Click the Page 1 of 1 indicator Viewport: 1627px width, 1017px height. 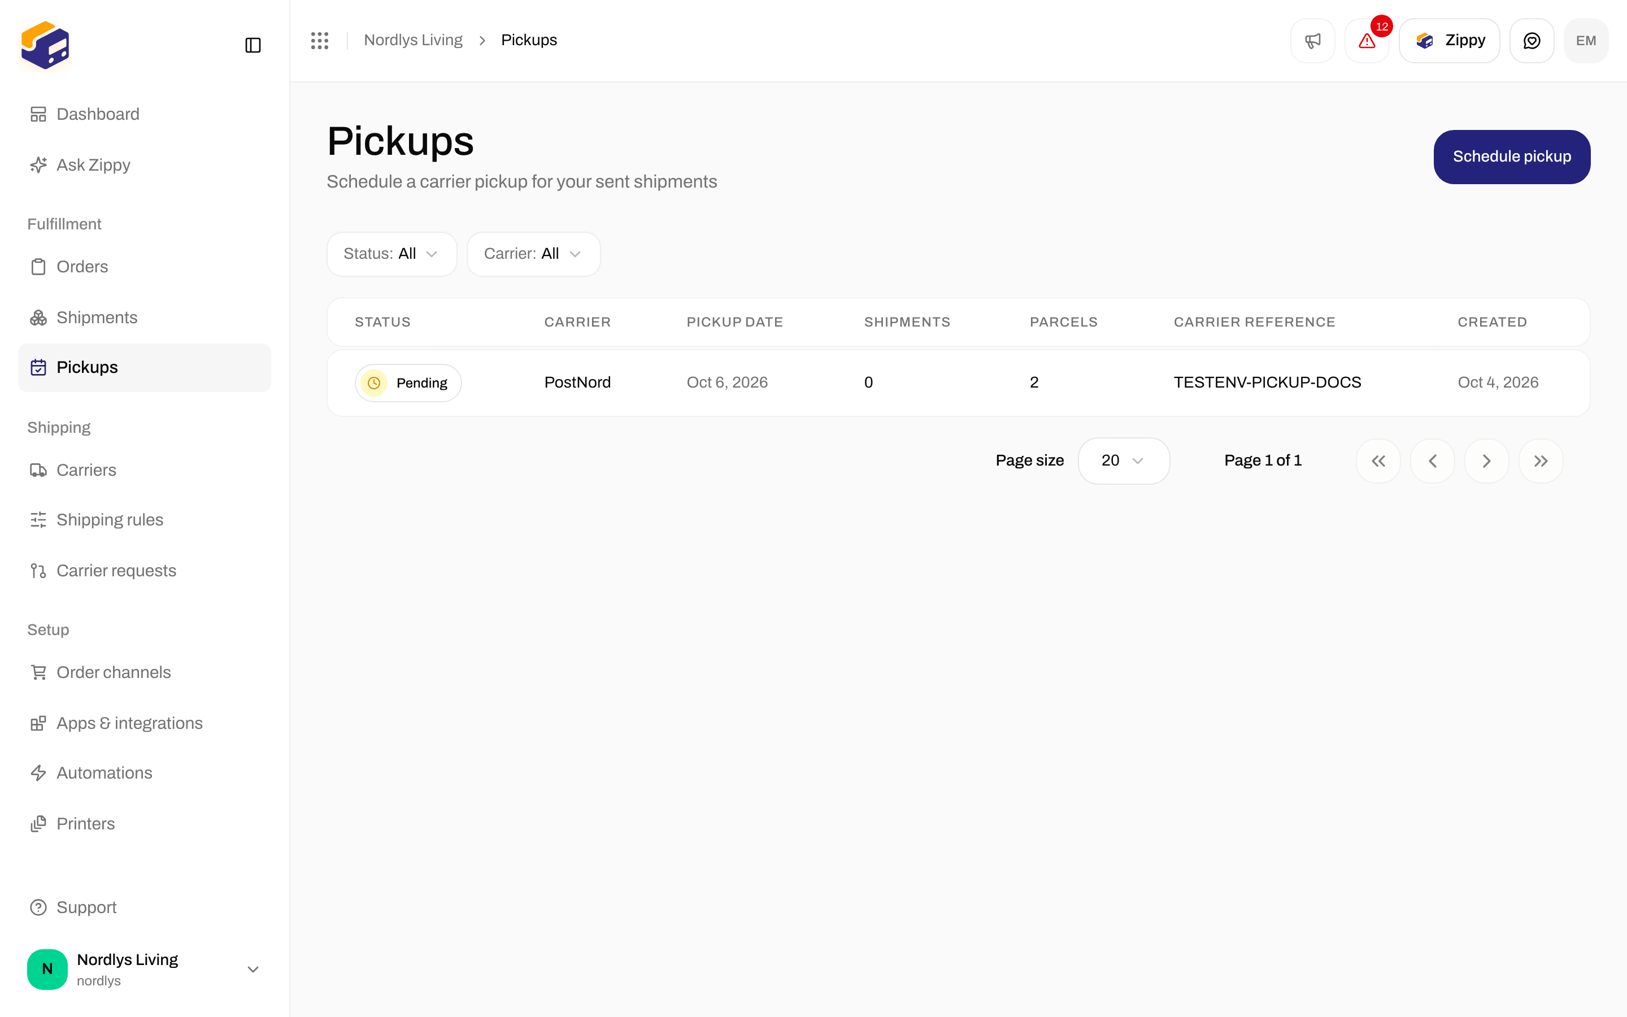point(1263,460)
